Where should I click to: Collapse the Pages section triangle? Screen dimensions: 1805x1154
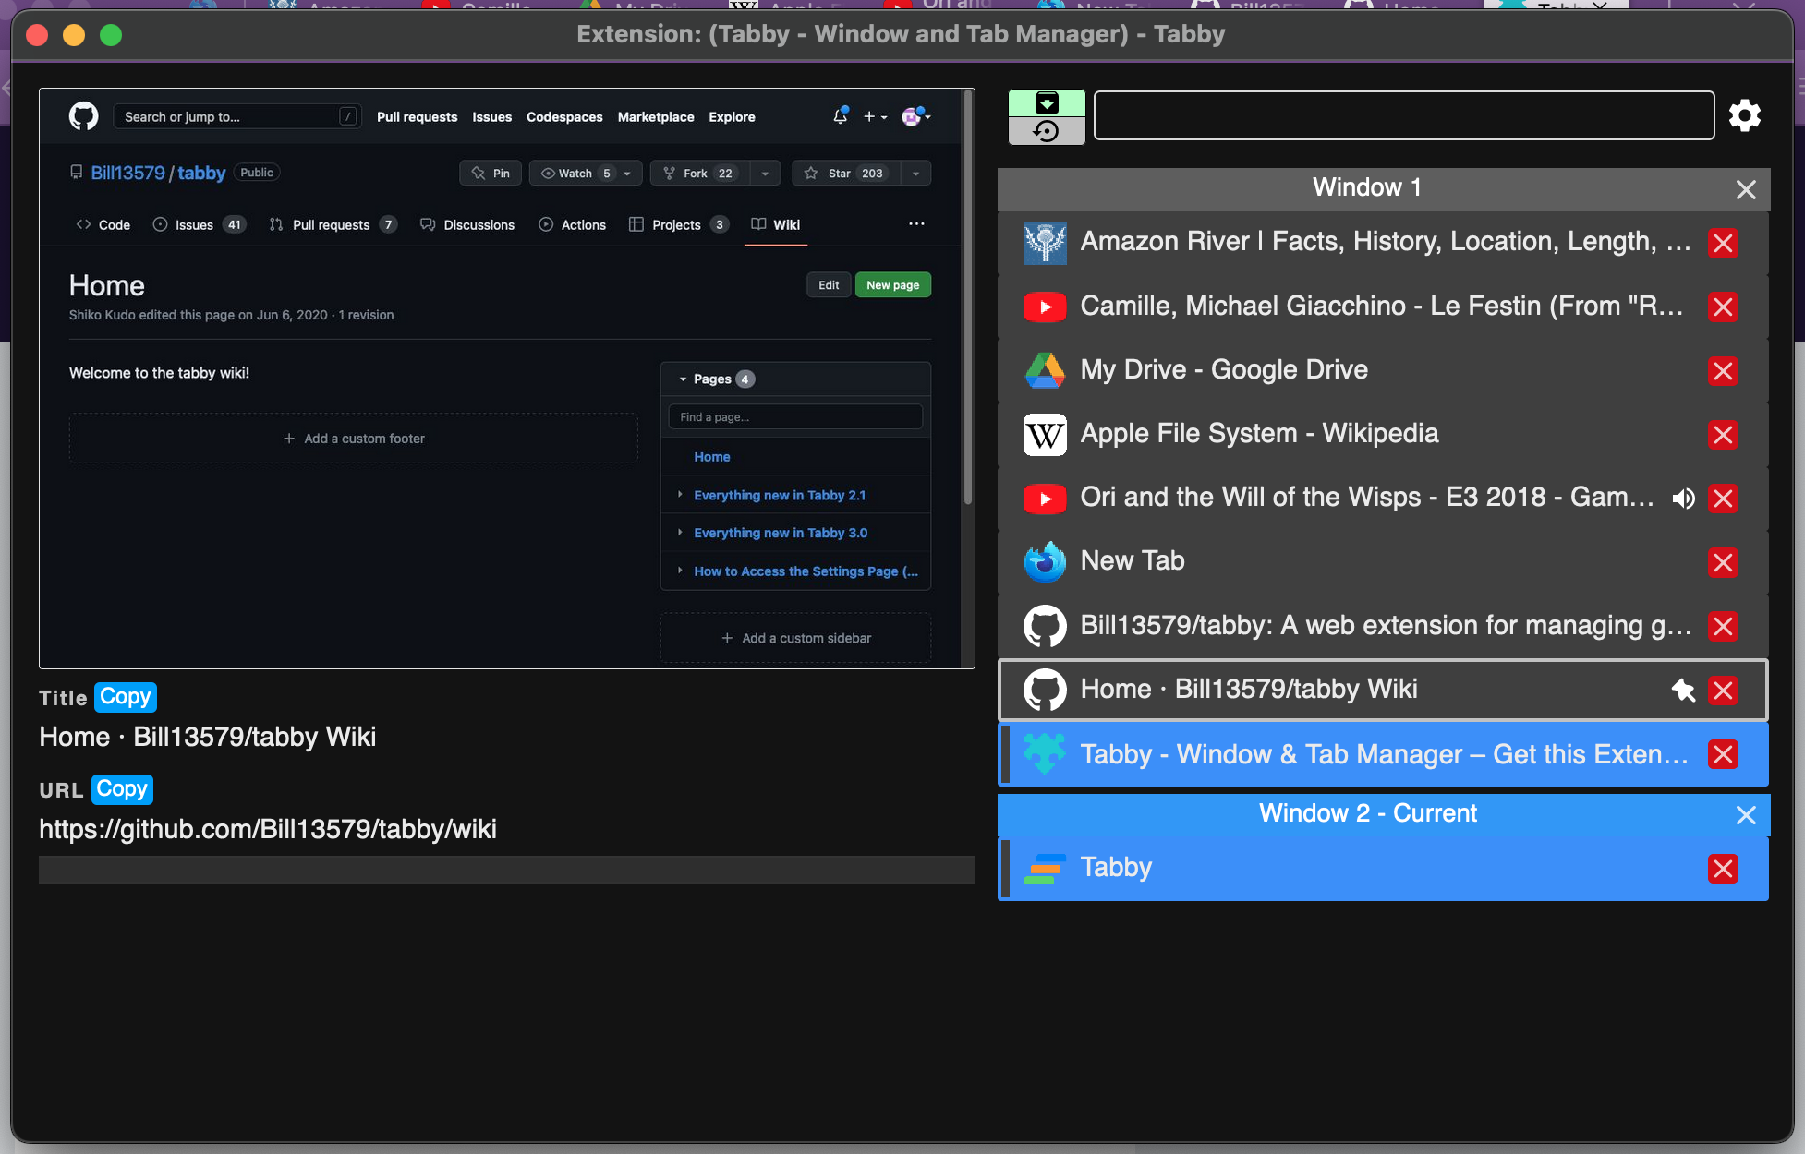684,379
